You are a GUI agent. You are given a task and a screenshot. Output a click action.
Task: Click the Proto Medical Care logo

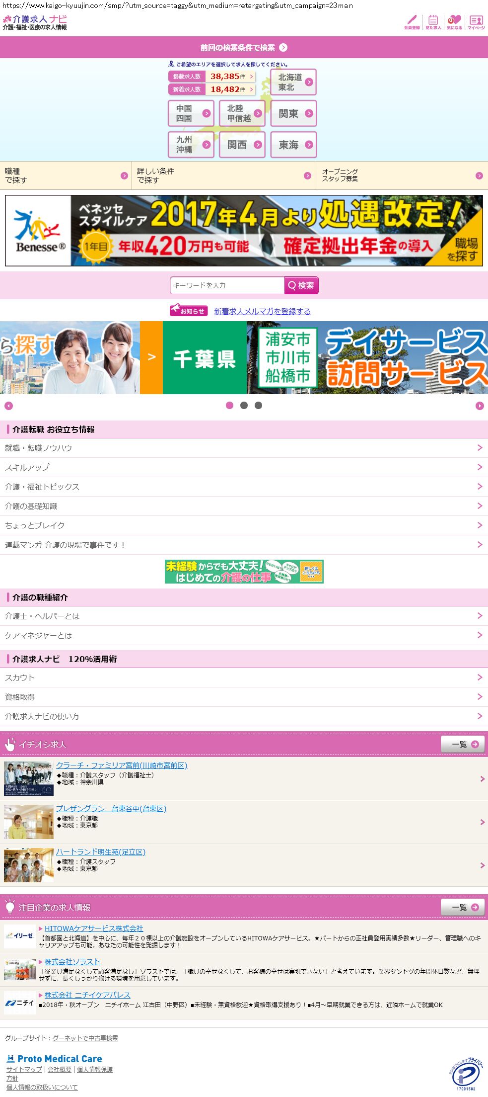tap(54, 1059)
